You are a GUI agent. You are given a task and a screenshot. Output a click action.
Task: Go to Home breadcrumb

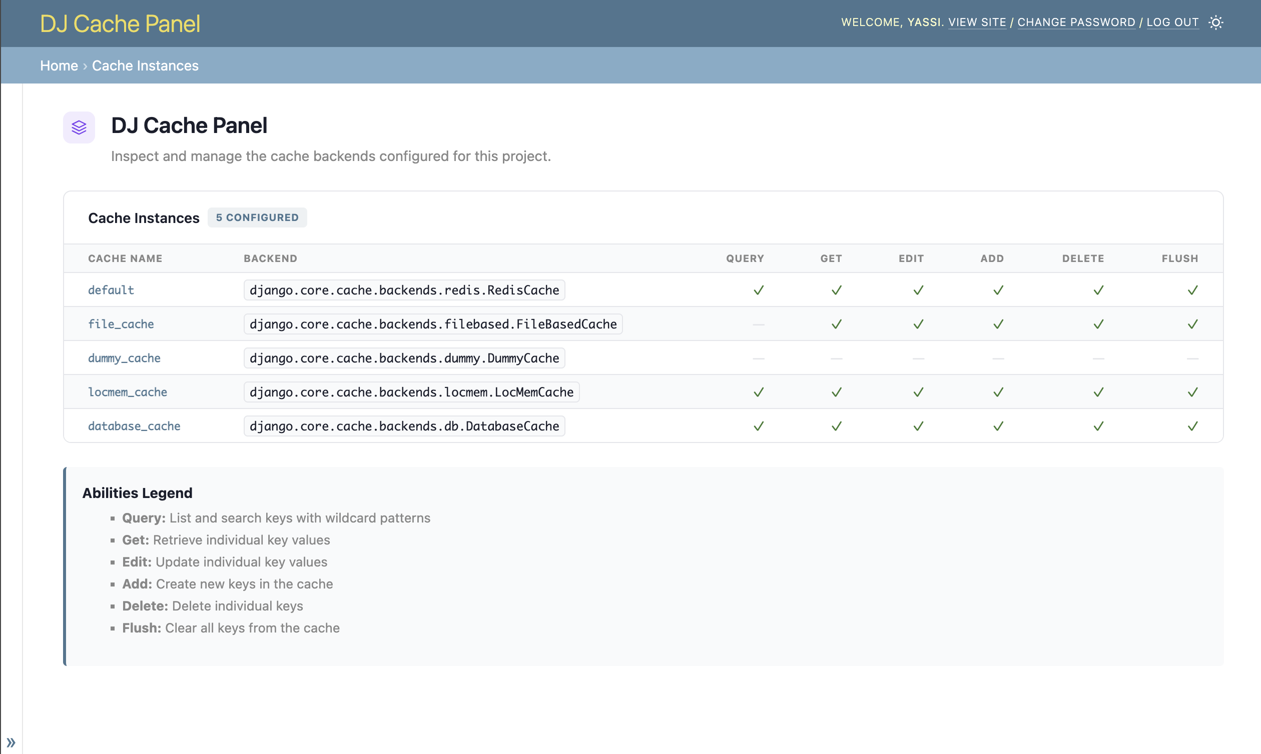click(59, 65)
